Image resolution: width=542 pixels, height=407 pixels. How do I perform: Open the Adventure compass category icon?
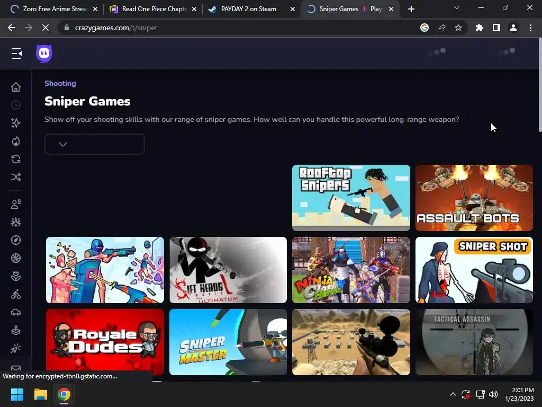(15, 240)
